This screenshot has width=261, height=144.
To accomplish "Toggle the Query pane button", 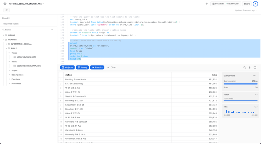I will point(82,68).
